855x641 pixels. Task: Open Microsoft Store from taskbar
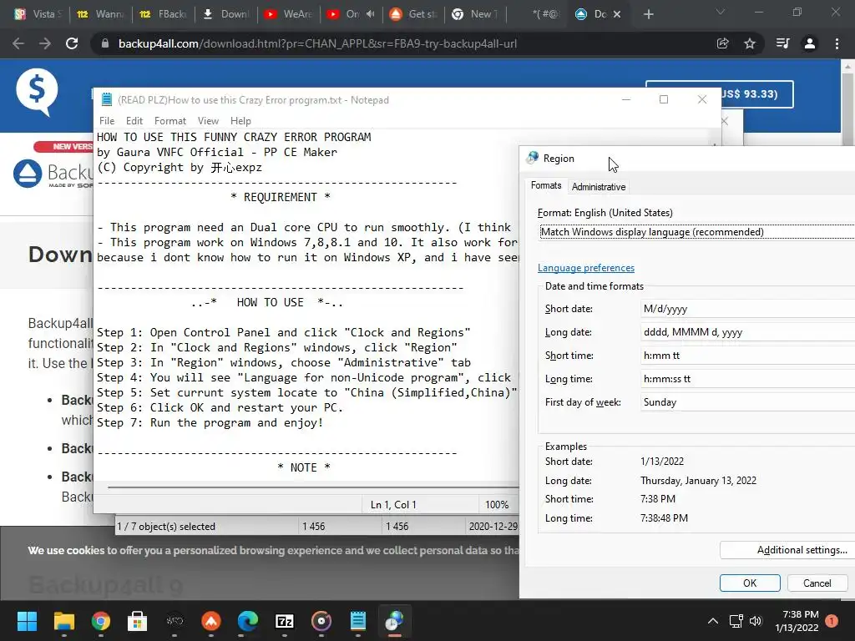click(138, 621)
